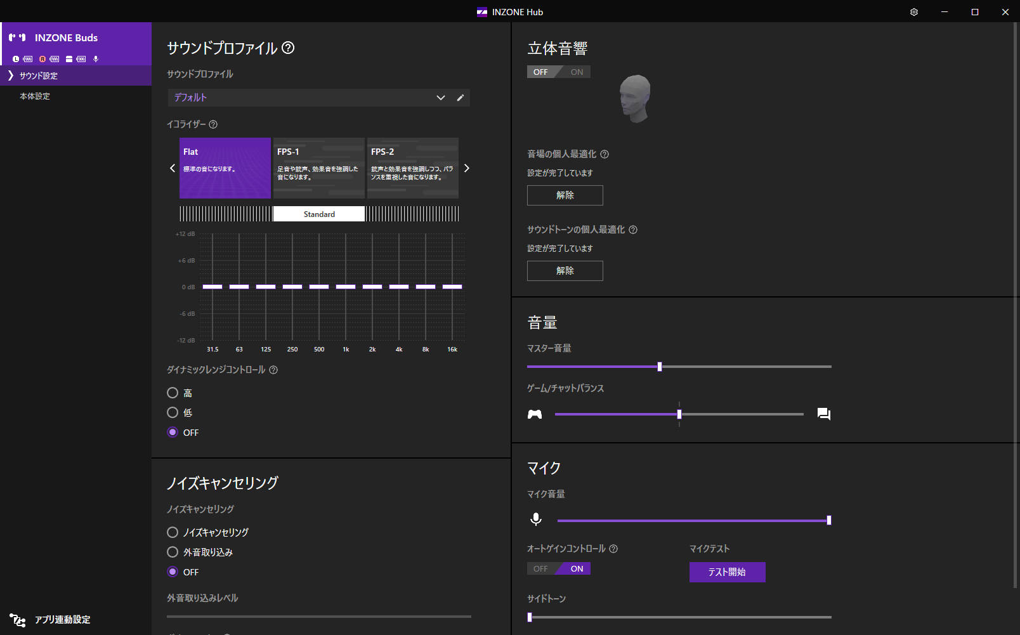Click 解除 under サウンドトーンの個人最適化
1020x635 pixels.
click(565, 271)
